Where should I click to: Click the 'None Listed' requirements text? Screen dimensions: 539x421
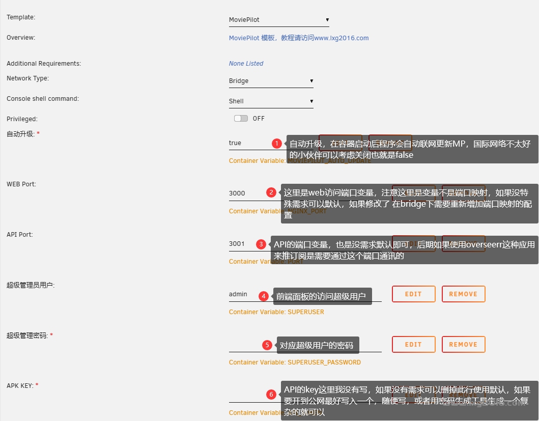[246, 63]
